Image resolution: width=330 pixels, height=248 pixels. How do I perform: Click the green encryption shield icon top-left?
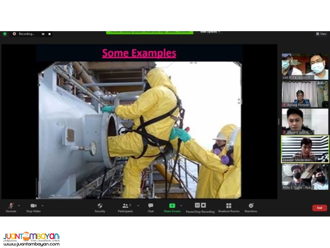4,34
